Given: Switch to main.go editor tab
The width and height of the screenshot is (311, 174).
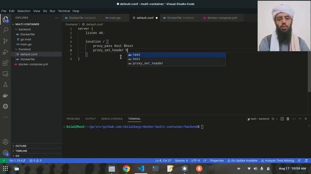Looking at the screenshot, I should point(115,18).
